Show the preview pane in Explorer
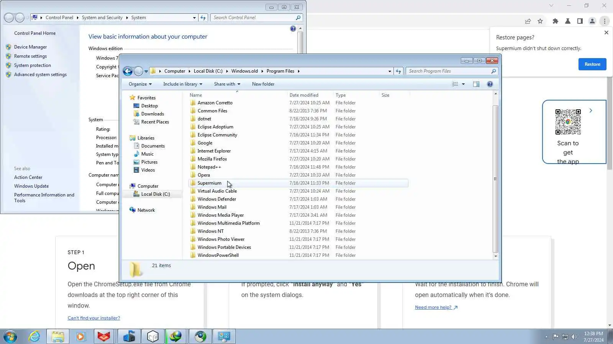Screen dimensions: 613x344 [476, 84]
